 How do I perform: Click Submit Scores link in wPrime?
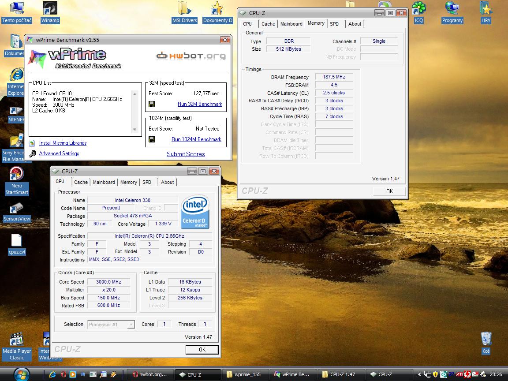pos(186,154)
